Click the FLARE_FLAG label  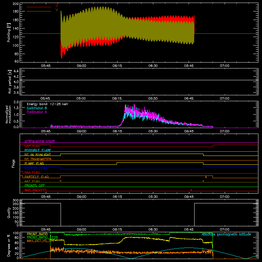point(34,163)
